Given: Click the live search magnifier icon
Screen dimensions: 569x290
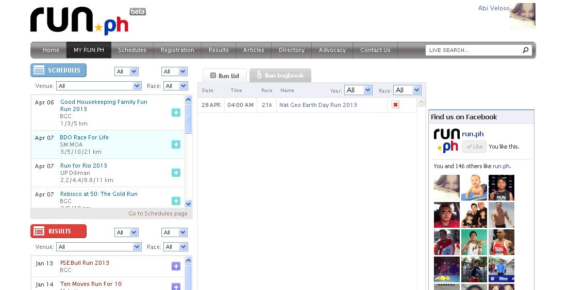Looking at the screenshot, I should (x=526, y=50).
